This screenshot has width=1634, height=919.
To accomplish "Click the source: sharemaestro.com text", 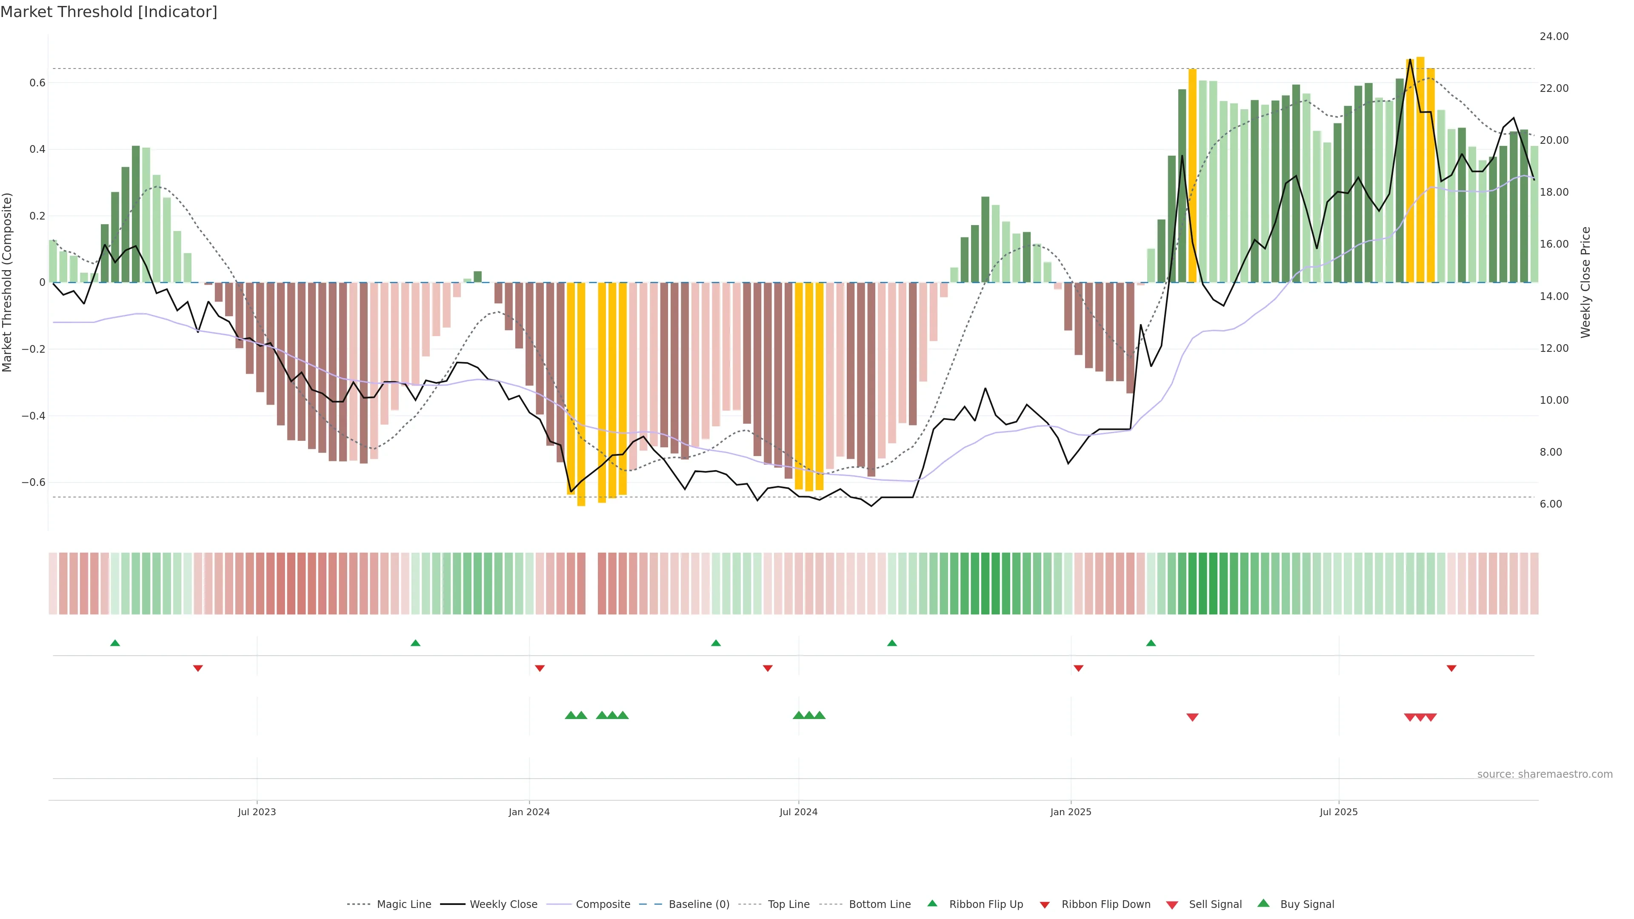I will pyautogui.click(x=1545, y=774).
